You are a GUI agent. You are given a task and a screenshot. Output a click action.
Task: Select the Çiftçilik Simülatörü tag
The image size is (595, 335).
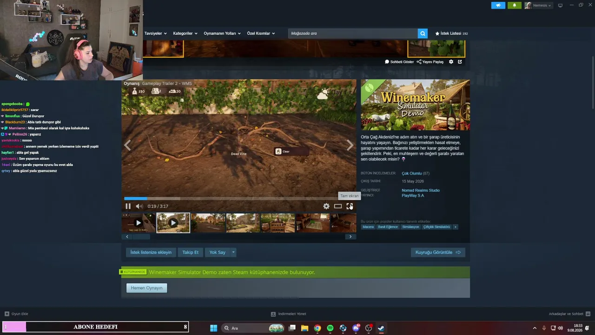[436, 227]
